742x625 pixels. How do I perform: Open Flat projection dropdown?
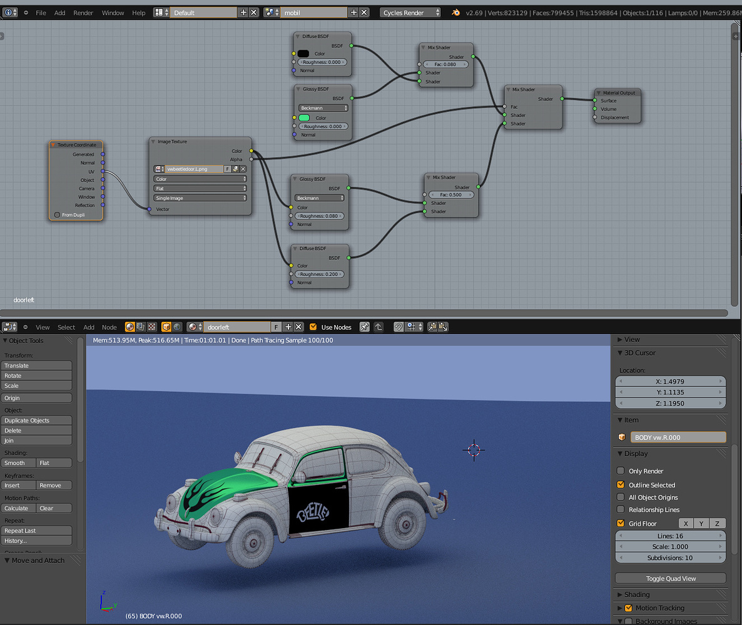(200, 188)
